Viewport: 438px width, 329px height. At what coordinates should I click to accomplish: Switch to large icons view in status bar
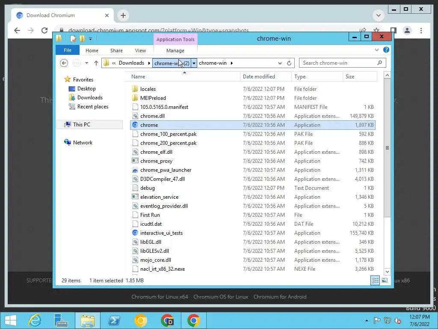tap(385, 280)
